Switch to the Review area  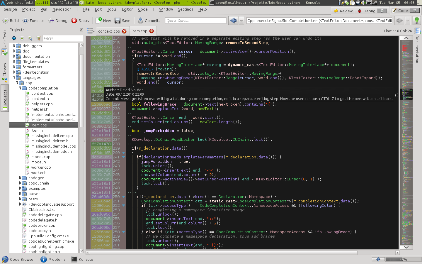(343, 11)
